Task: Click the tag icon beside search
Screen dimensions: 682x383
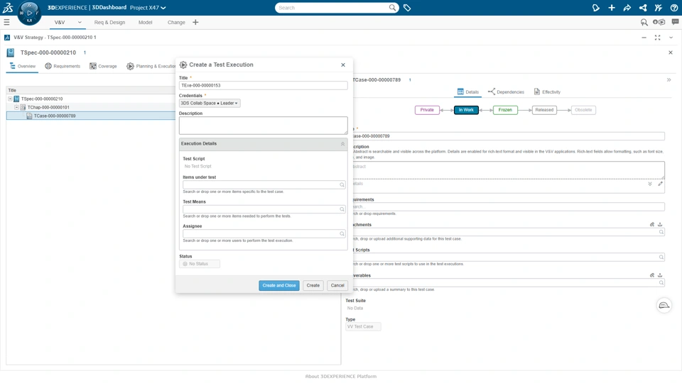Action: [x=407, y=8]
